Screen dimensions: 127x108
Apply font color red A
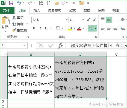pos(79,28)
